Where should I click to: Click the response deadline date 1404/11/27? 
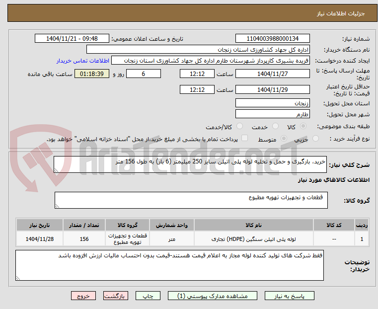pos(272,74)
